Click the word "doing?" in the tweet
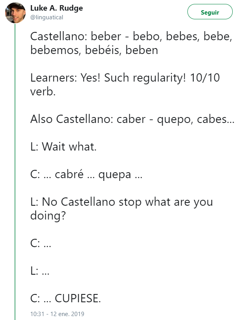The height and width of the screenshot is (320, 239). point(48,216)
